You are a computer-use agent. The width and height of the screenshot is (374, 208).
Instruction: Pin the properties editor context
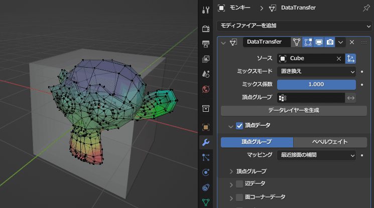[x=366, y=8]
